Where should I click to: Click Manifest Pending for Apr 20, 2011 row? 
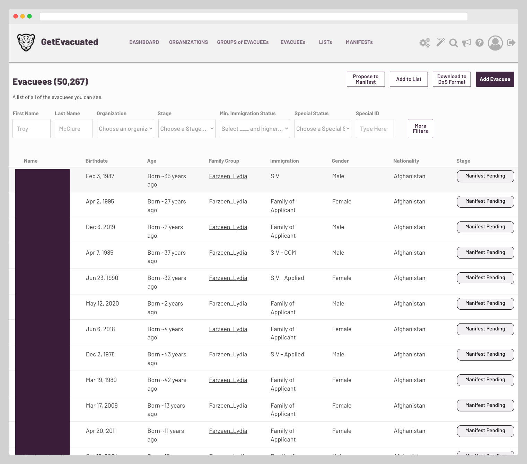pyautogui.click(x=485, y=431)
